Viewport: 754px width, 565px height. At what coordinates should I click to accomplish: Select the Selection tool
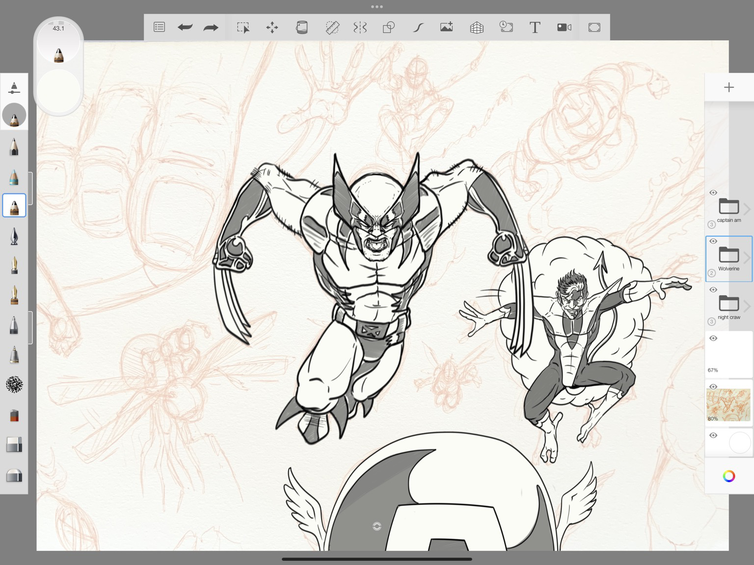pos(243,27)
